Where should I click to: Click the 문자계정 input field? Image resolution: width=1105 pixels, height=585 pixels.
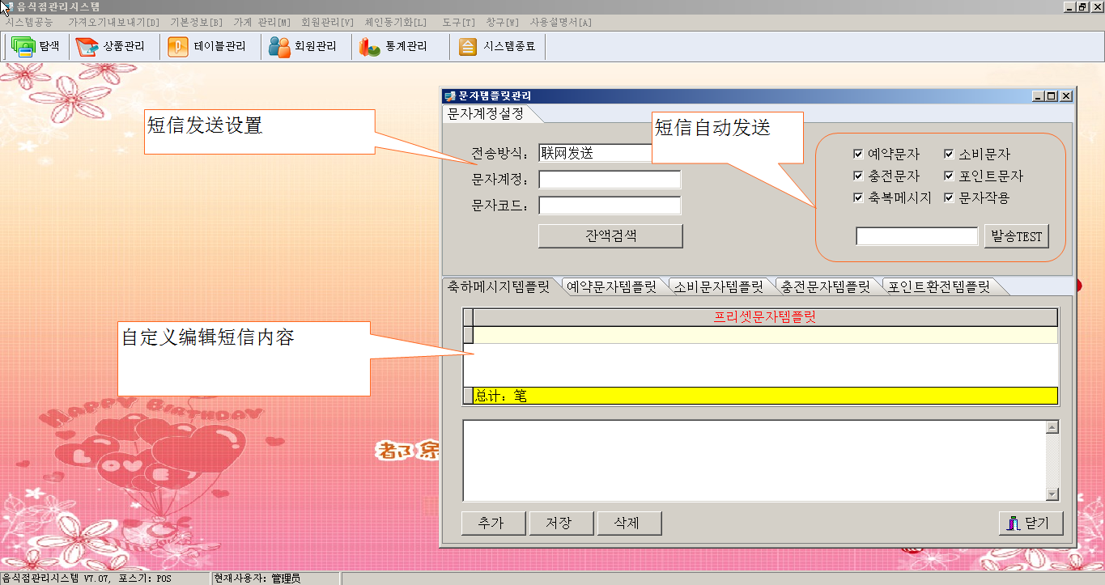610,180
